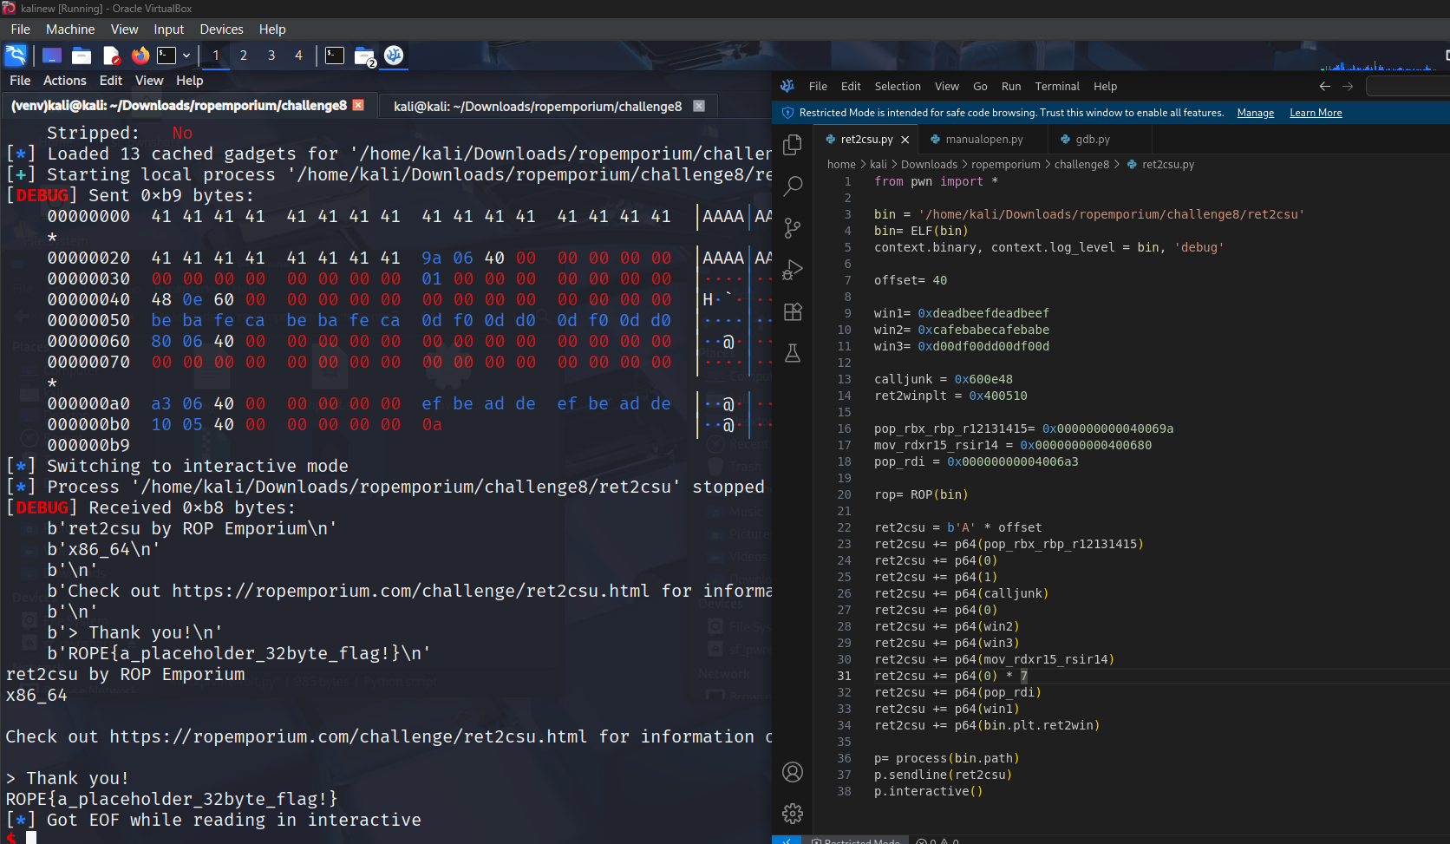This screenshot has width=1450, height=844.
Task: Close the ret2csu.py editor tab
Action: click(905, 140)
